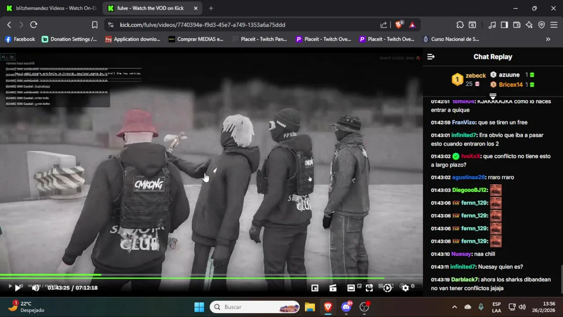Open the tab search icon in toolbar
The image size is (563, 317).
[x=472, y=25]
